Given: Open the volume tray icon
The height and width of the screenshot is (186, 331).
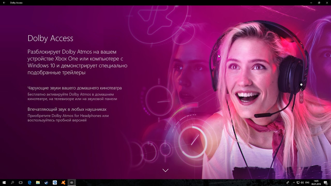Looking at the screenshot, I should 302,183.
